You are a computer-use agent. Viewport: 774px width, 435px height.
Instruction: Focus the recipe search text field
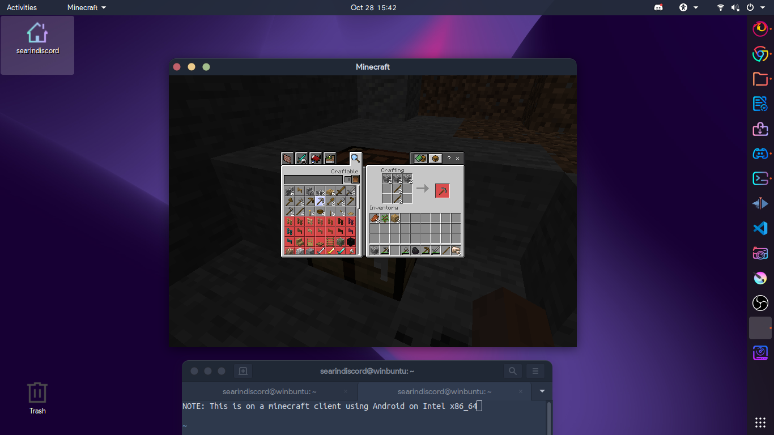[313, 180]
